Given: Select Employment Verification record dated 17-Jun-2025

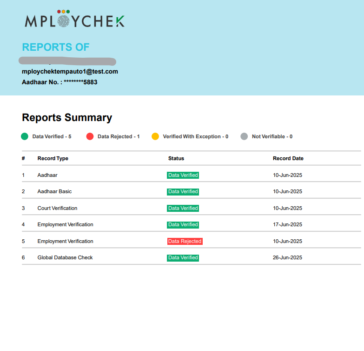Looking at the screenshot, I should coord(65,224).
